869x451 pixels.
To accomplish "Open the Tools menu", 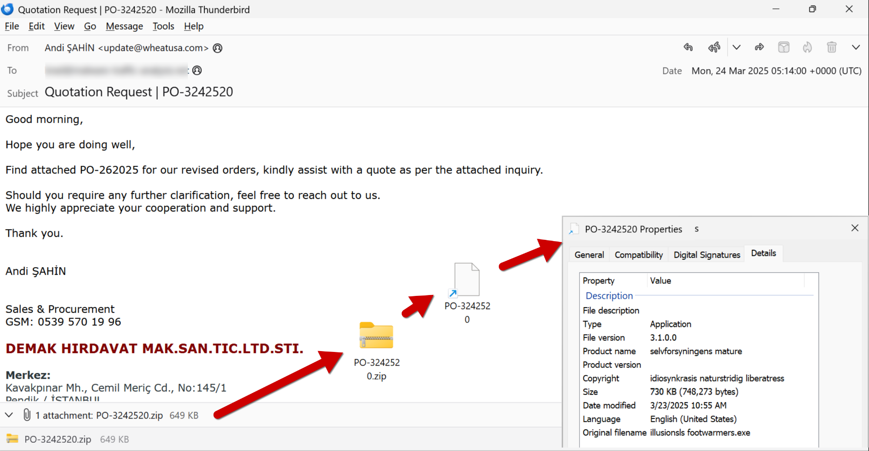I will (x=163, y=26).
